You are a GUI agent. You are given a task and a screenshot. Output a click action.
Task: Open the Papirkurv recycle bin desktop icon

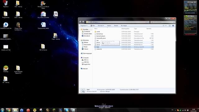tap(6, 4)
